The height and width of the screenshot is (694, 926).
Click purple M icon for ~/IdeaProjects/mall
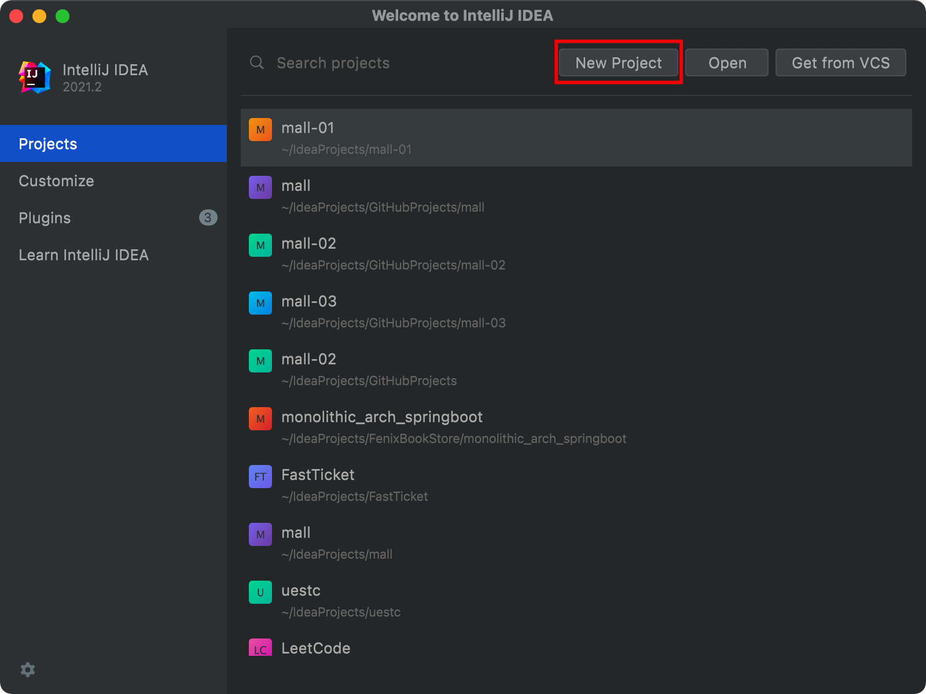point(260,534)
